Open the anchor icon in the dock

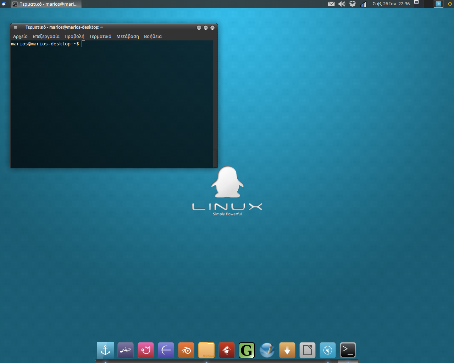(x=105, y=350)
